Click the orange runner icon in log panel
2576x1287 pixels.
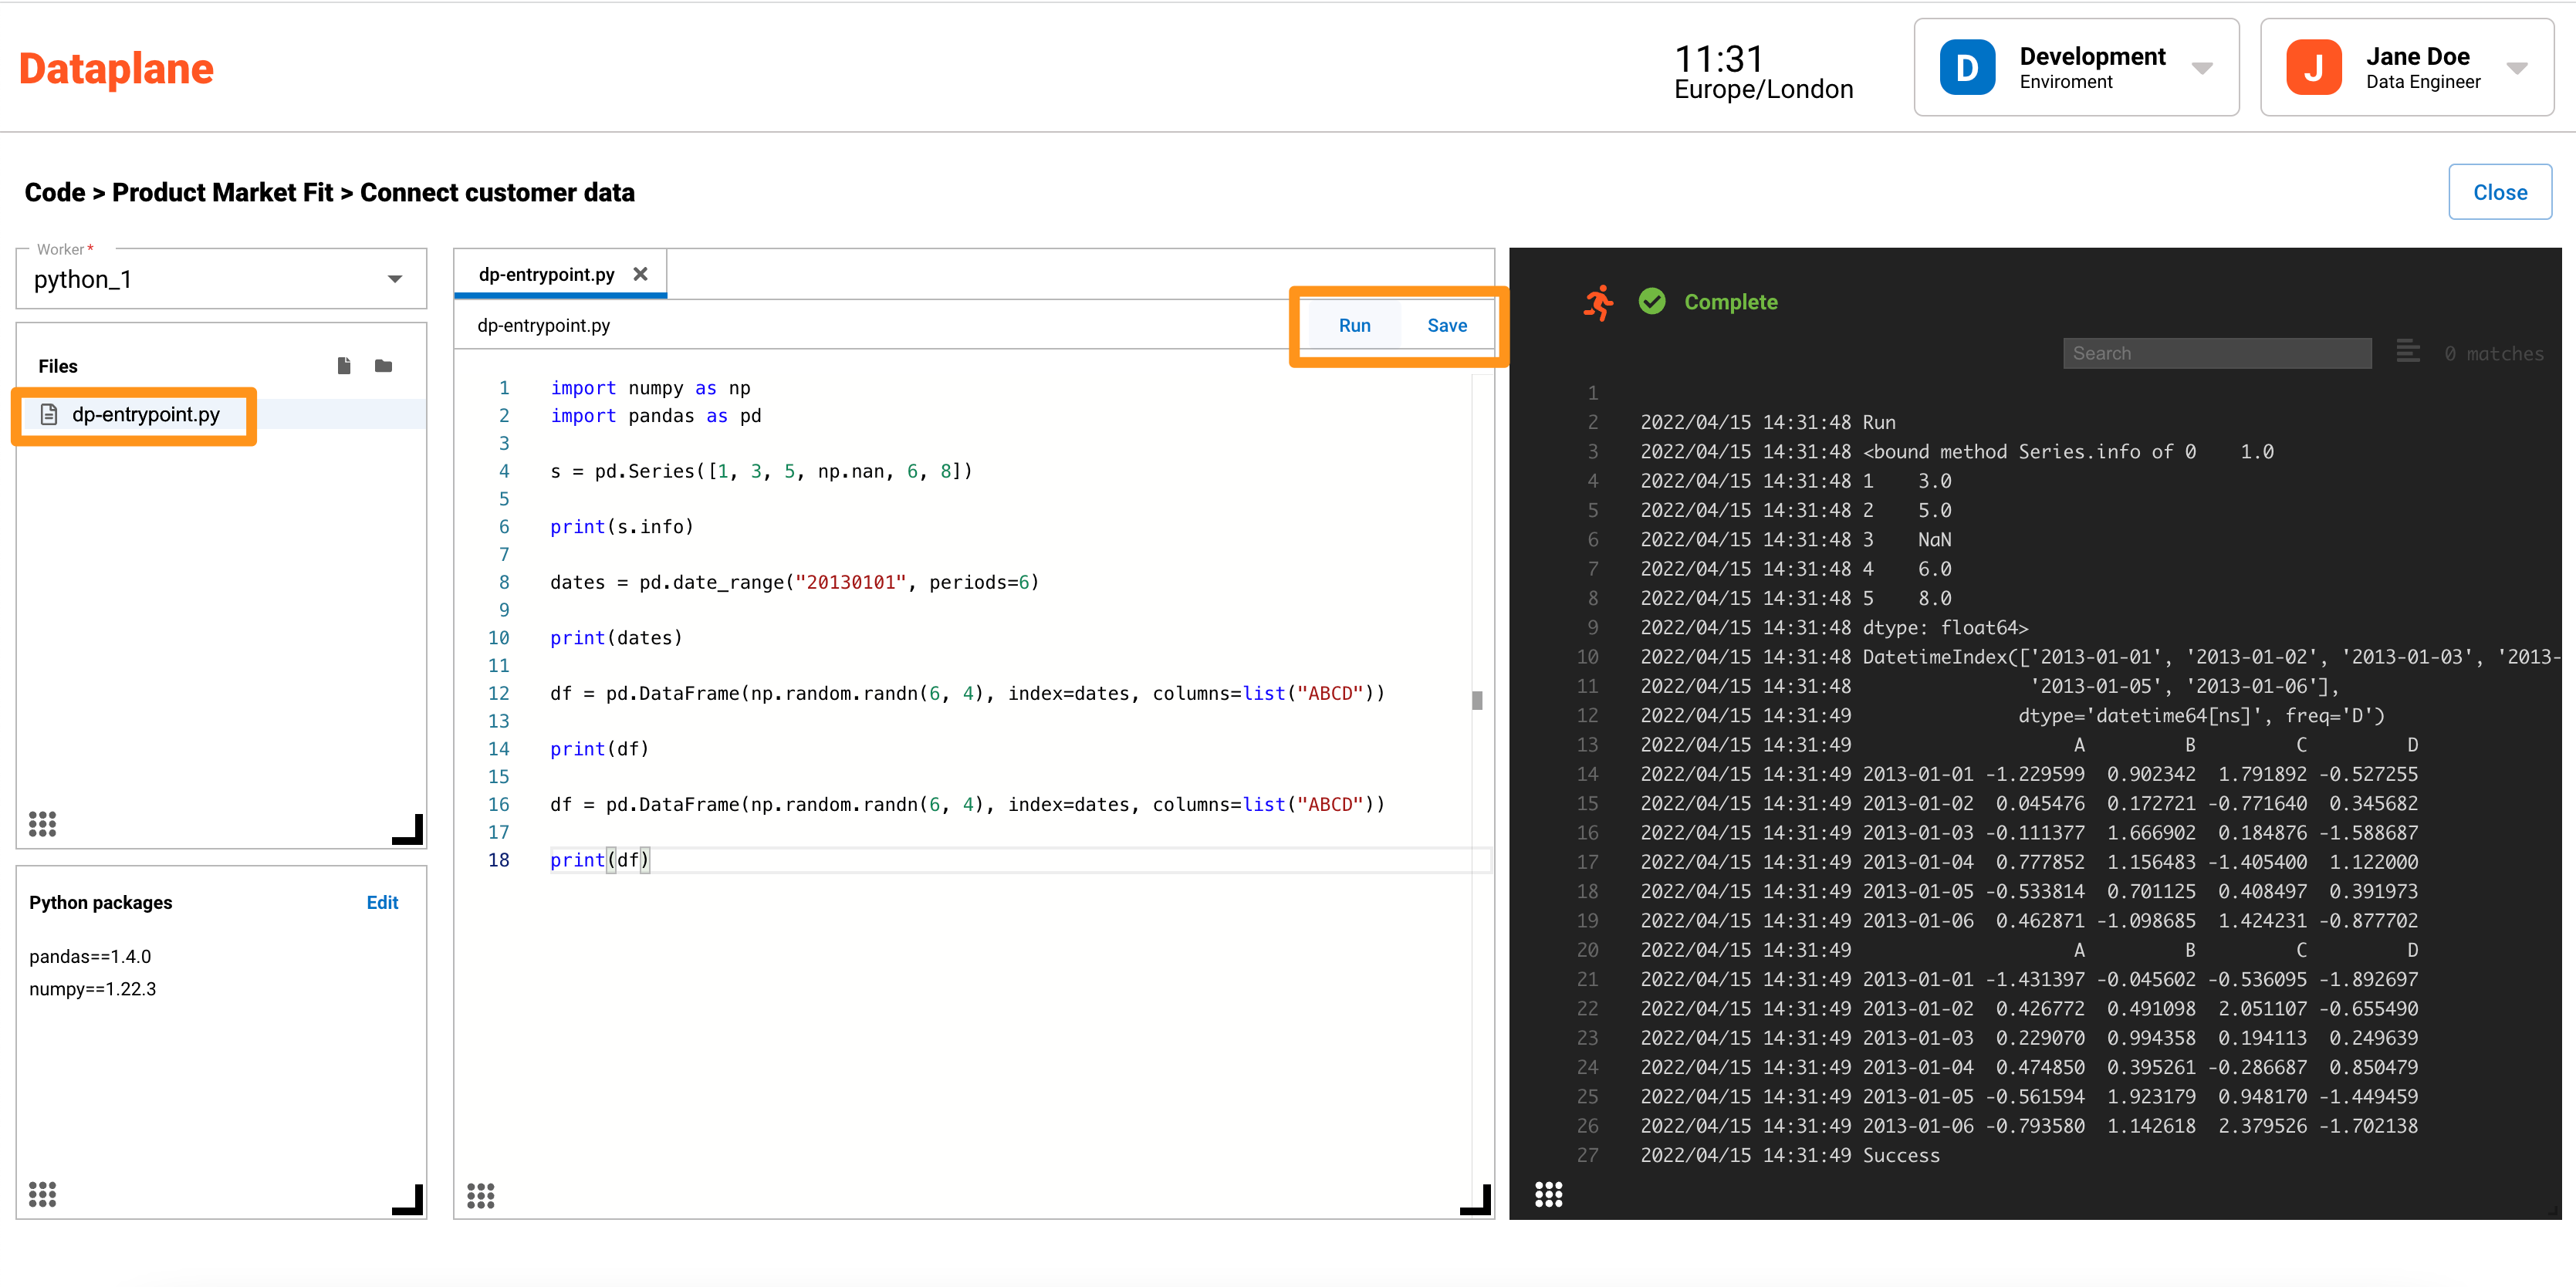(x=1599, y=302)
